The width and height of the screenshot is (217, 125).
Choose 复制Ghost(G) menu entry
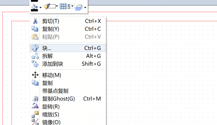[x=68, y=99]
